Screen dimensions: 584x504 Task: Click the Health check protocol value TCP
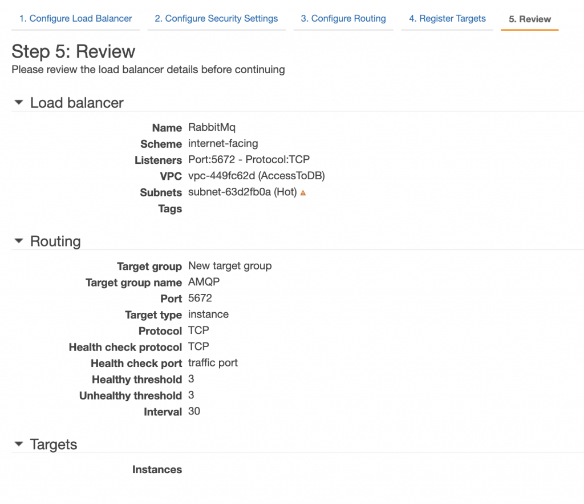(198, 346)
